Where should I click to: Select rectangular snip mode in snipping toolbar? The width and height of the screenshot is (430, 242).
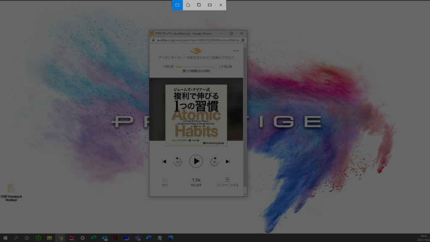178,5
